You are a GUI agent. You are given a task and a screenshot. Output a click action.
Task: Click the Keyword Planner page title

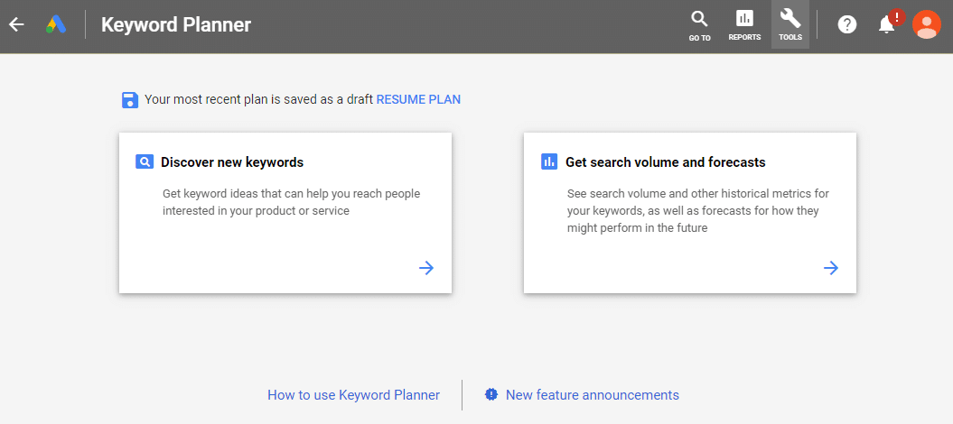pyautogui.click(x=175, y=25)
